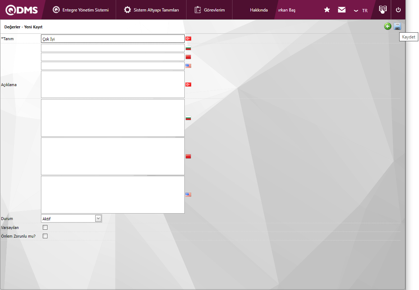Click the gear icon in Sistem Altyapı Tanımları

pyautogui.click(x=128, y=10)
